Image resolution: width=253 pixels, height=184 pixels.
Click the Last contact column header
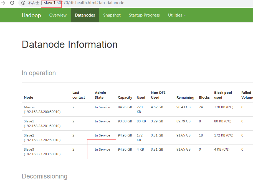pyautogui.click(x=79, y=95)
